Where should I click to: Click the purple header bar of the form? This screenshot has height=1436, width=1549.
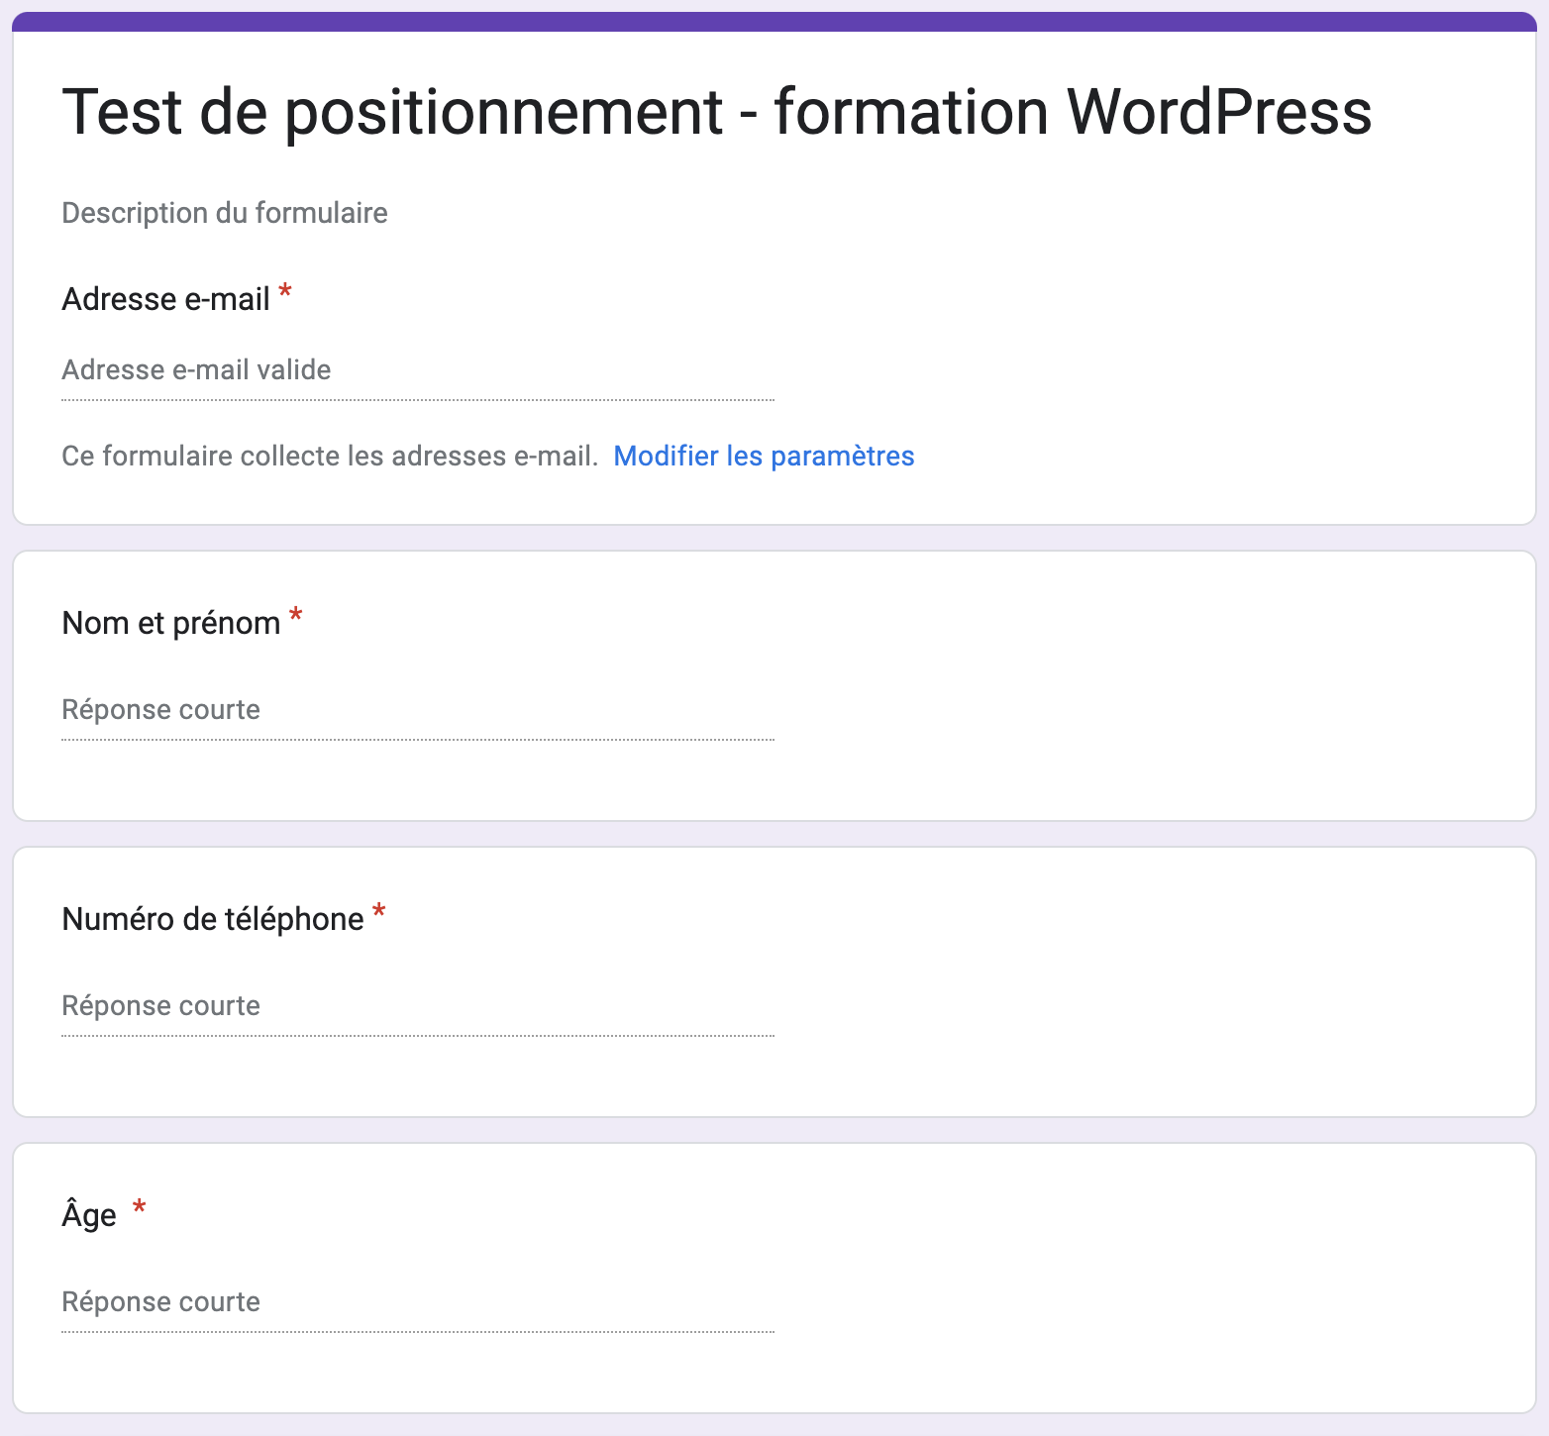click(774, 22)
